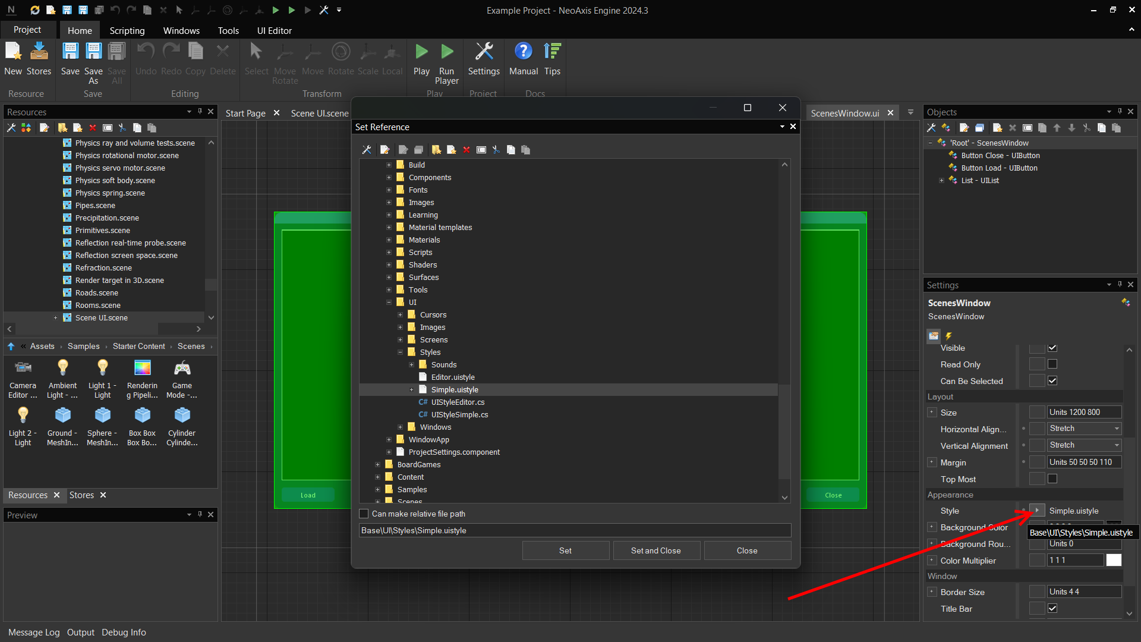Toggle the Can Be Selected checkbox
This screenshot has height=642, width=1141.
point(1052,380)
